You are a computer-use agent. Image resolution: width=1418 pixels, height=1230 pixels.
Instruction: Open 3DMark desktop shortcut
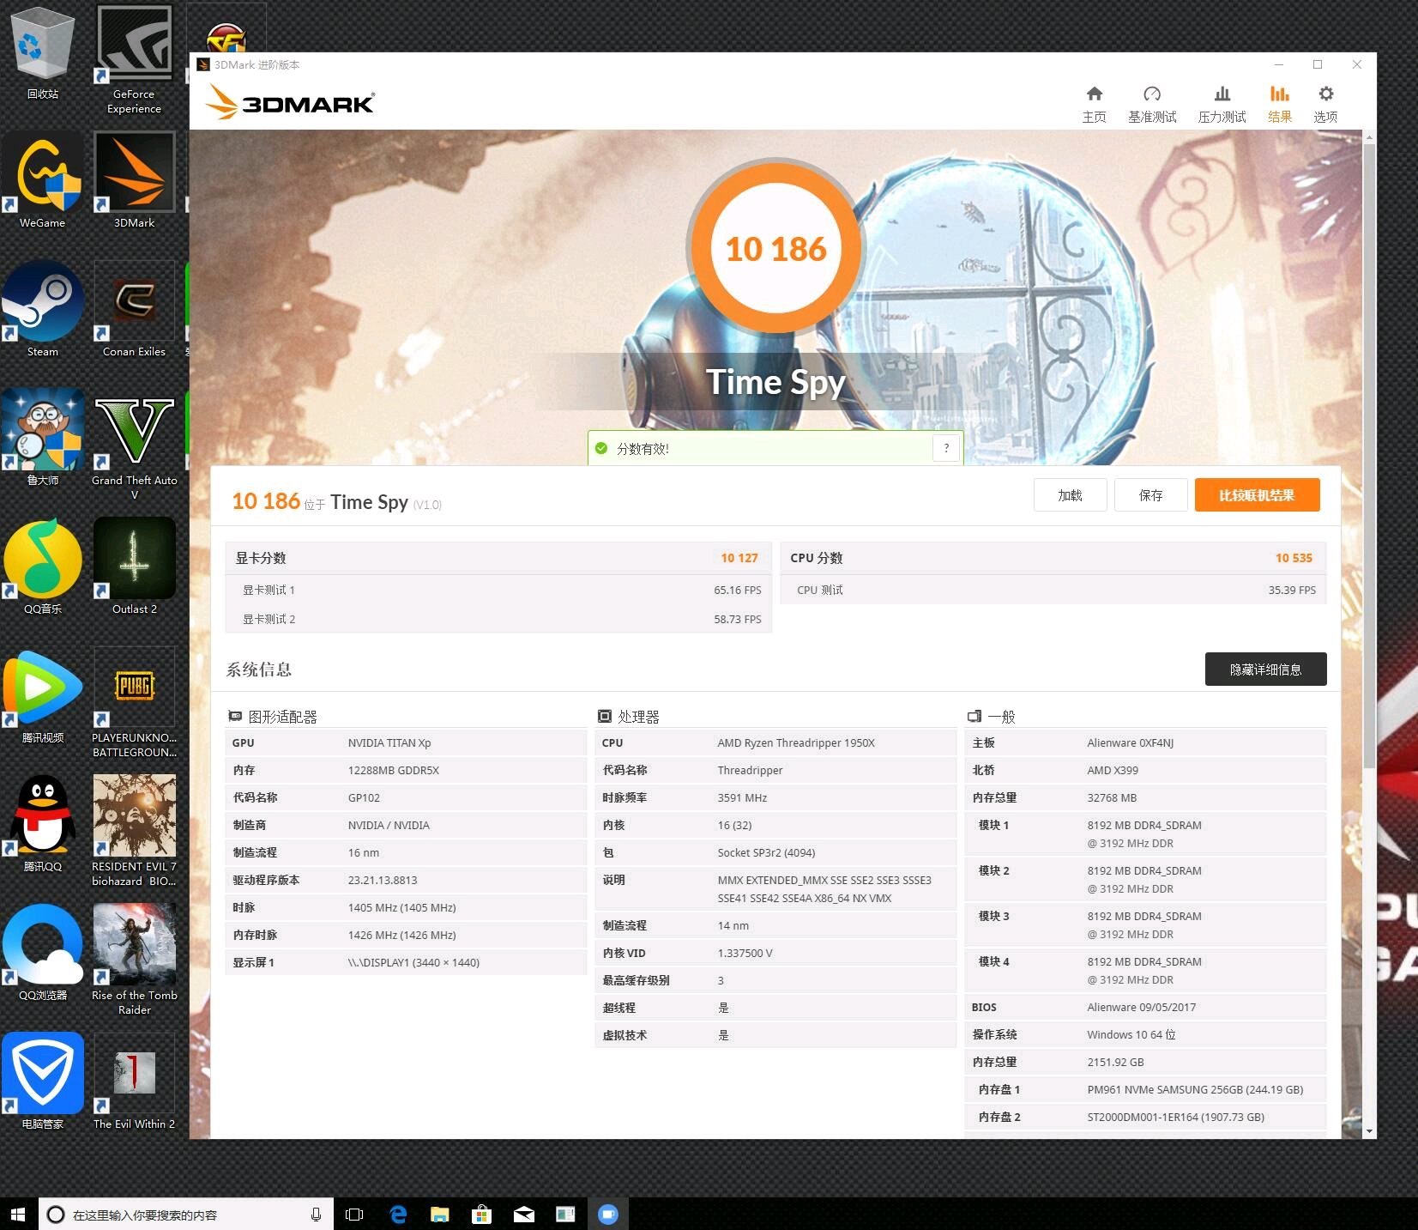(135, 181)
